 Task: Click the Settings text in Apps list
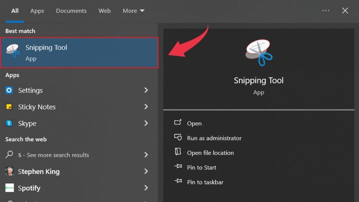coord(31,90)
